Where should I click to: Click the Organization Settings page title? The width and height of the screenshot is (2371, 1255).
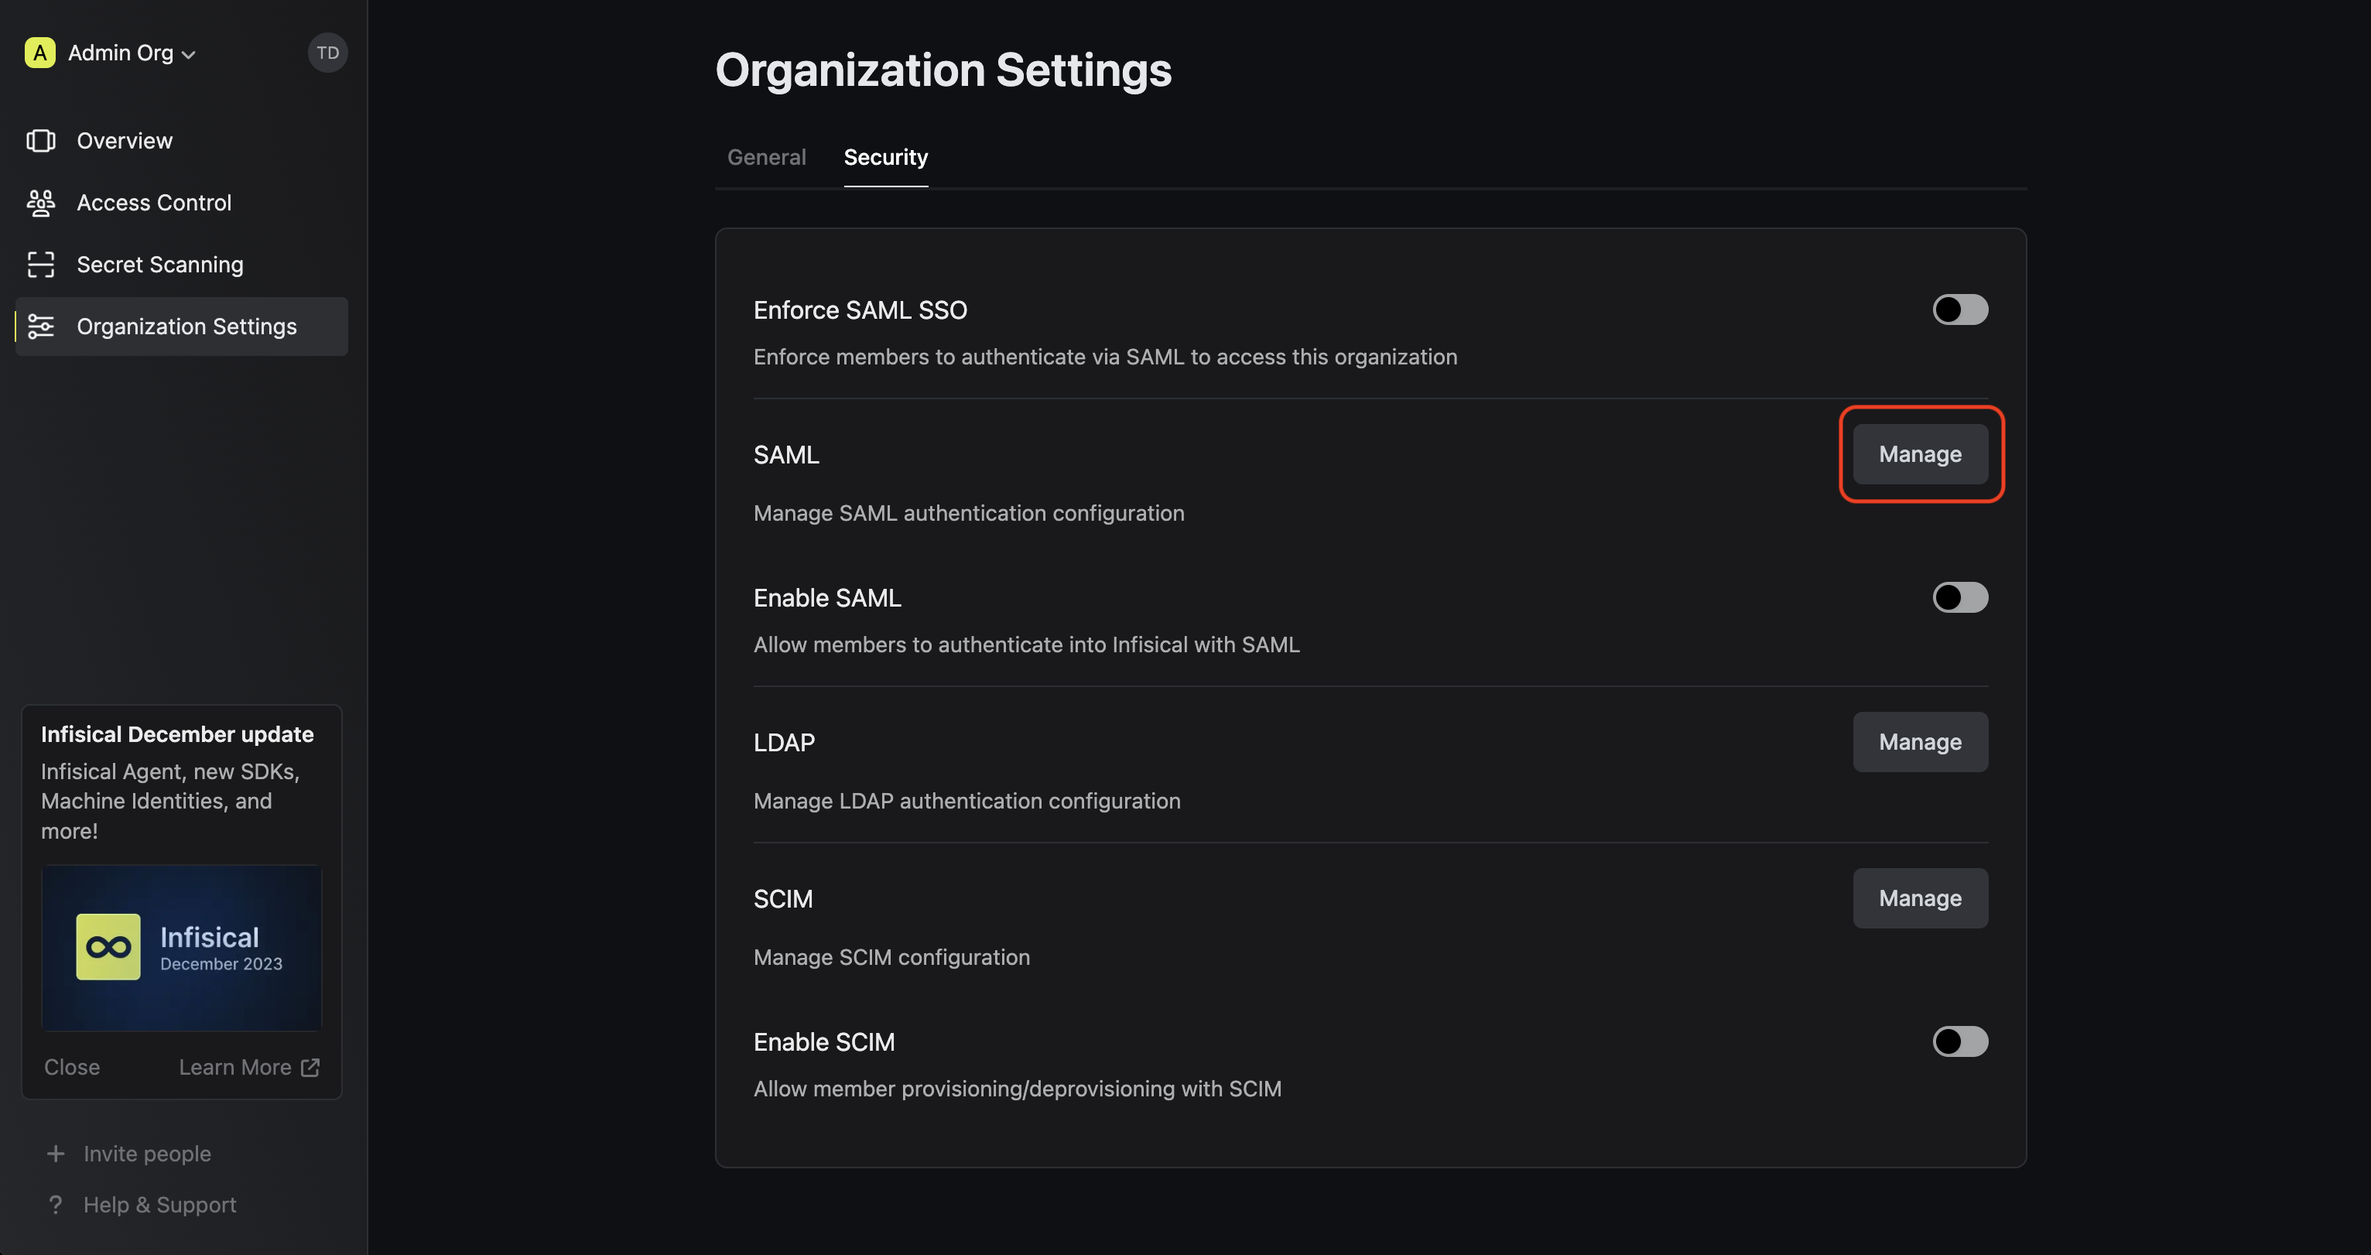point(943,70)
